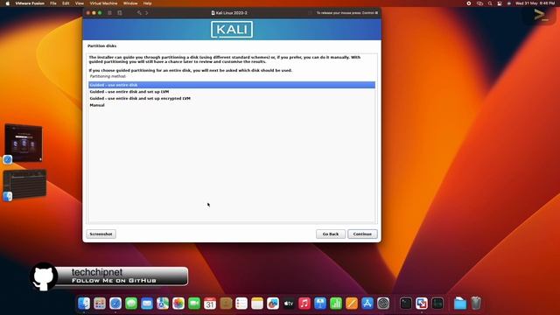Click the Go Back button

331,234
